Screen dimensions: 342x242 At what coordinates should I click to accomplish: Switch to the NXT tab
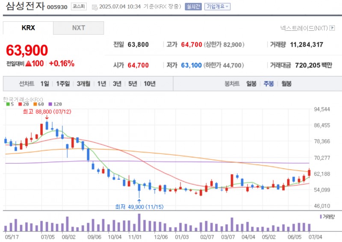(78, 28)
